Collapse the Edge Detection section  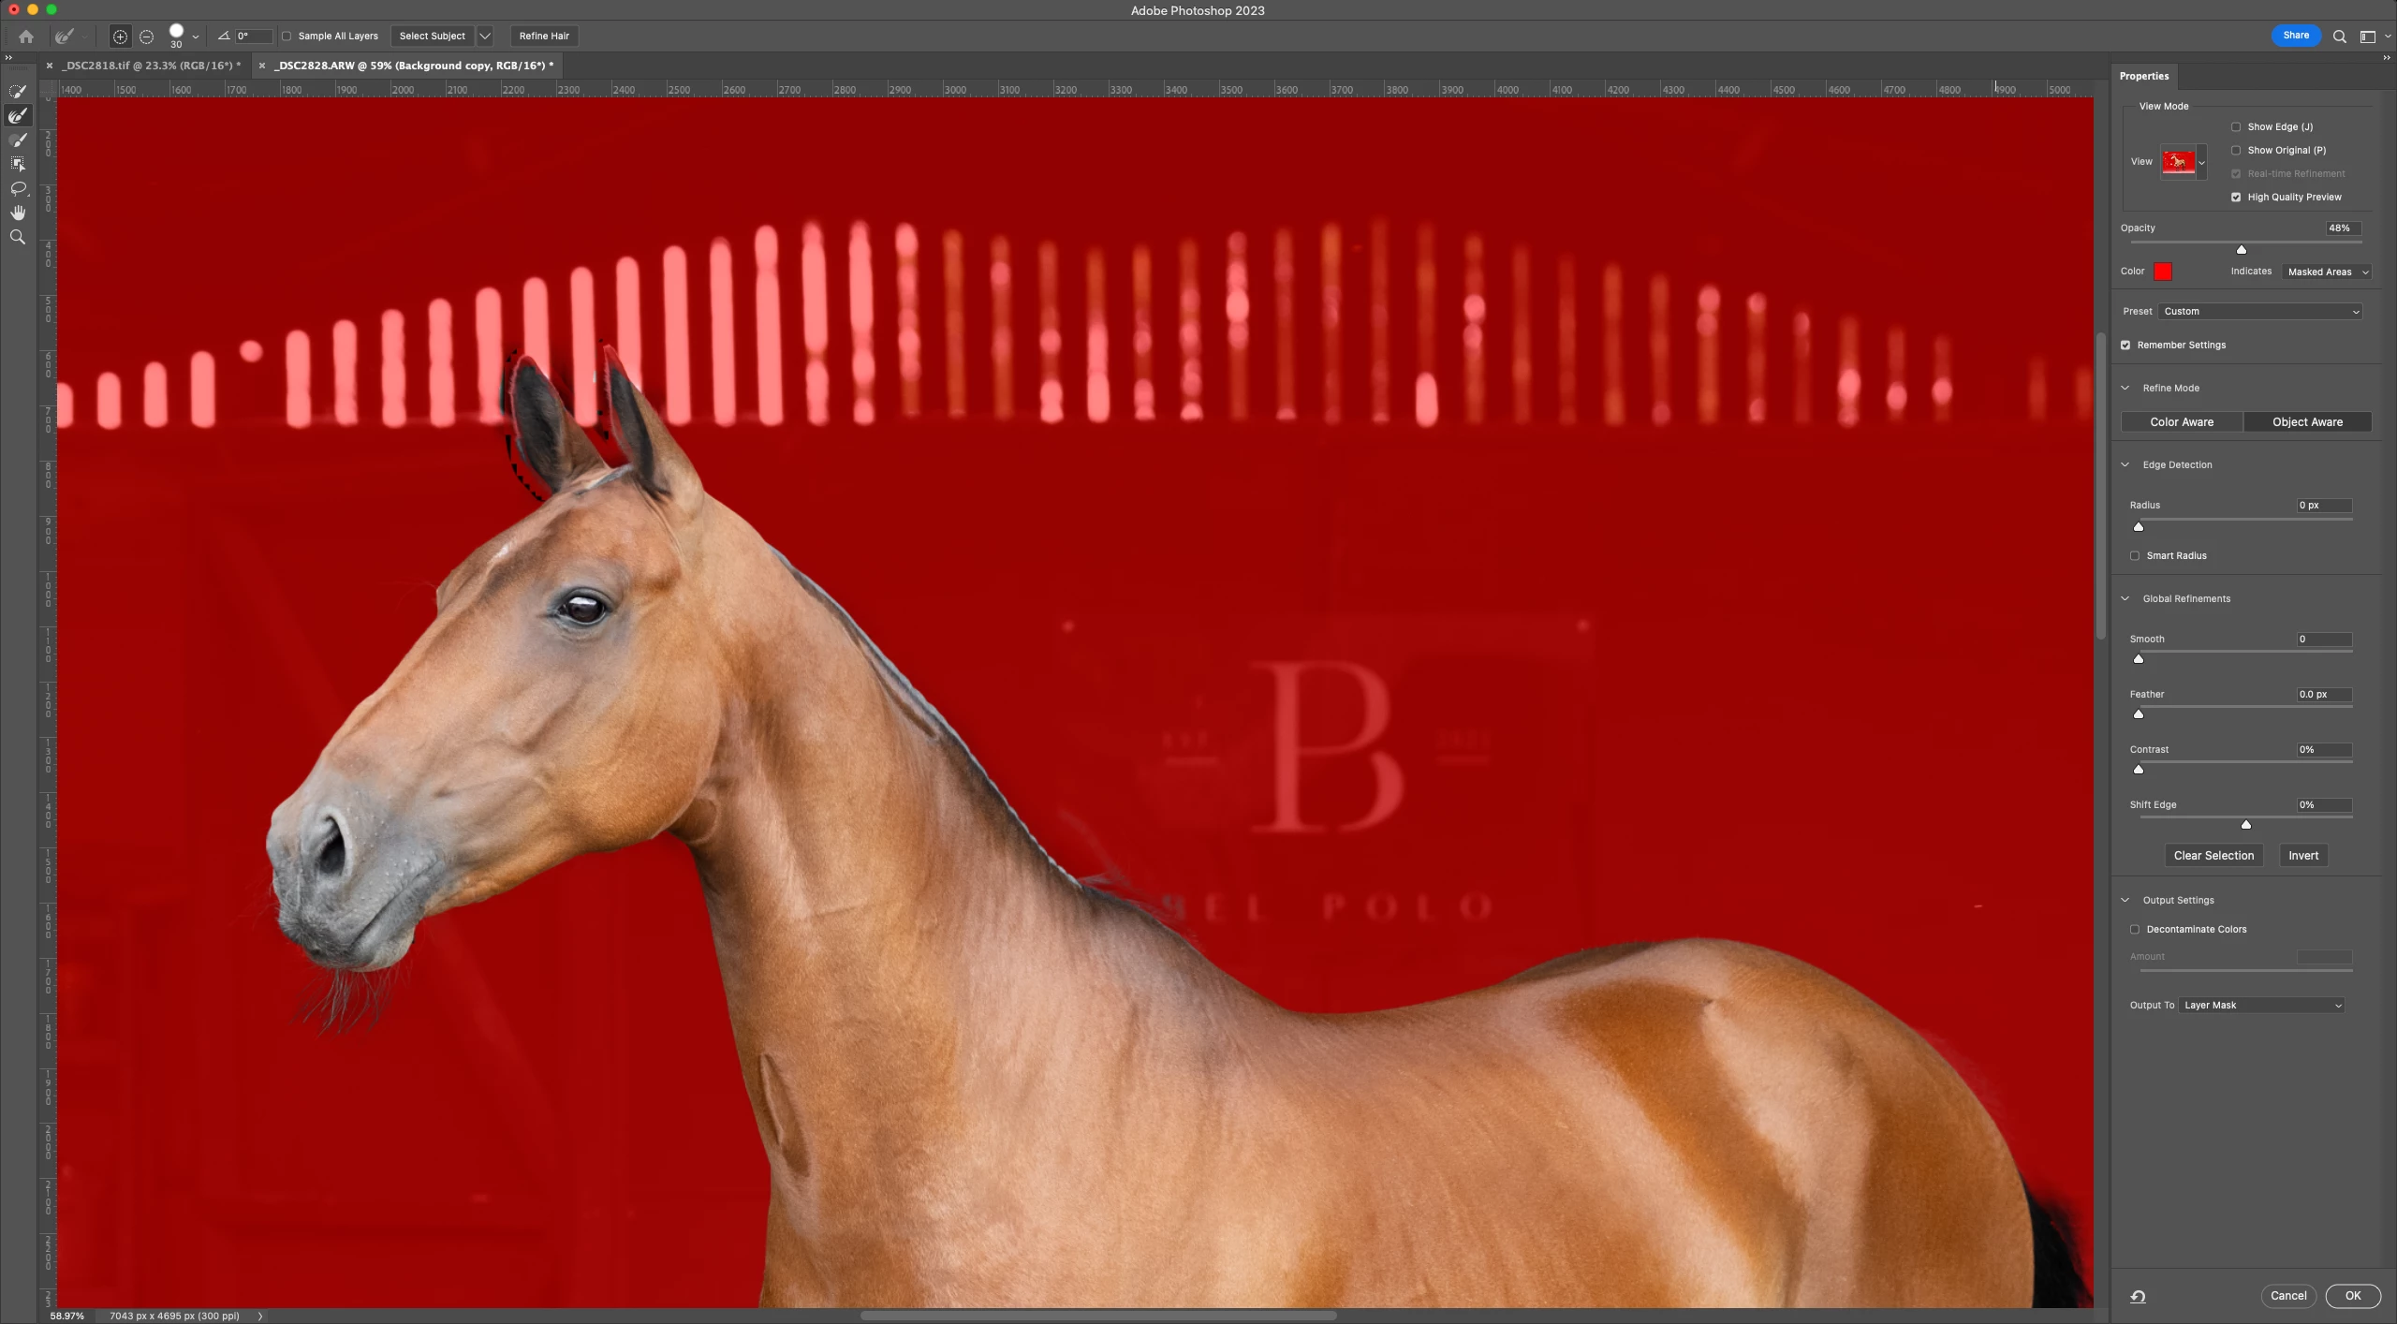(x=2125, y=464)
